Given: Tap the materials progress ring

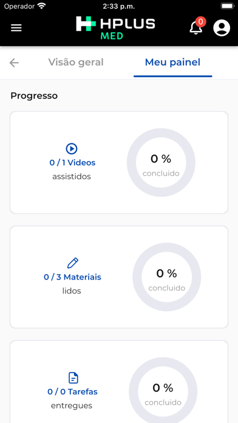Looking at the screenshot, I should pos(166,277).
